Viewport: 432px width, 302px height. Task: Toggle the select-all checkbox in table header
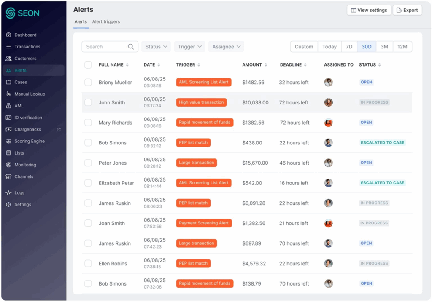(x=88, y=65)
